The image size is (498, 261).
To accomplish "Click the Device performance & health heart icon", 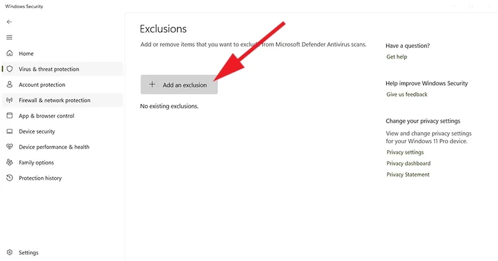I will coord(9,147).
